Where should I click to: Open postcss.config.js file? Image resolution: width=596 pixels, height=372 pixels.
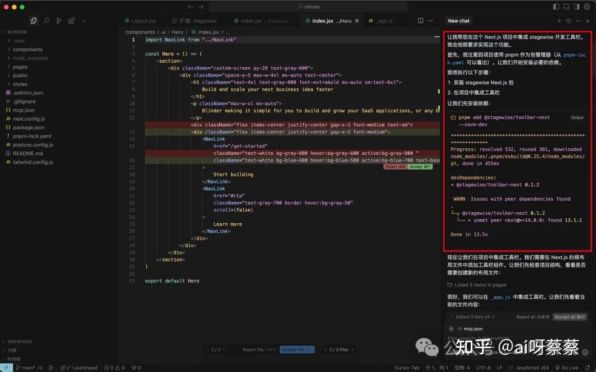tap(33, 144)
